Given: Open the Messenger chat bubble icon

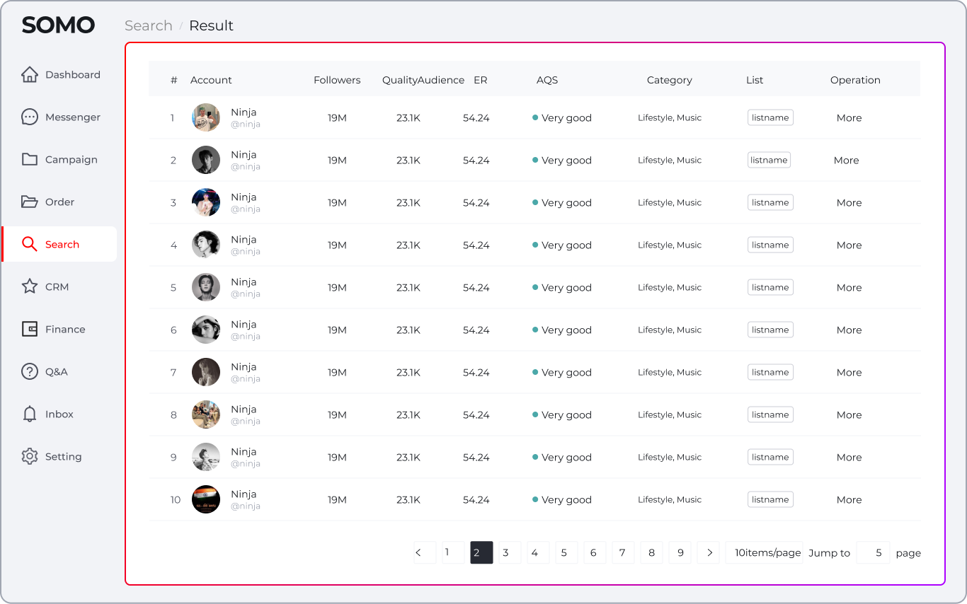Looking at the screenshot, I should click(x=30, y=117).
